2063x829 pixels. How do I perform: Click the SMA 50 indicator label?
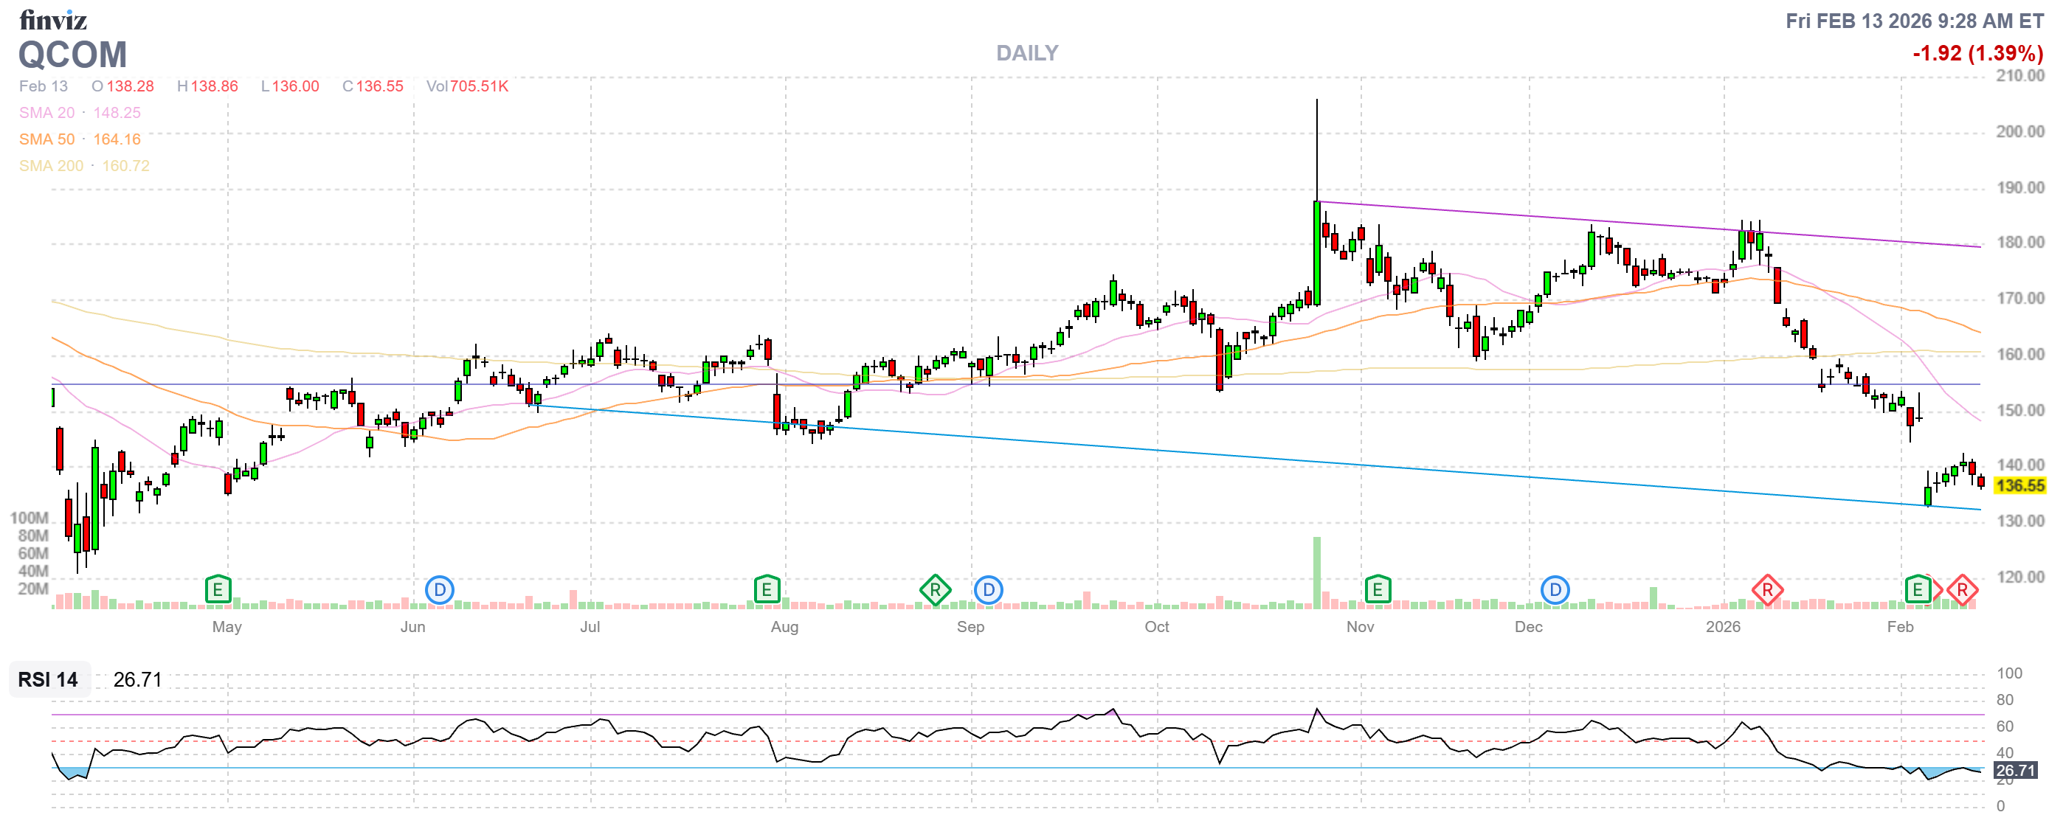[46, 139]
